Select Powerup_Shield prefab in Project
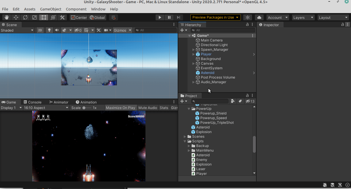 [x=213, y=113]
